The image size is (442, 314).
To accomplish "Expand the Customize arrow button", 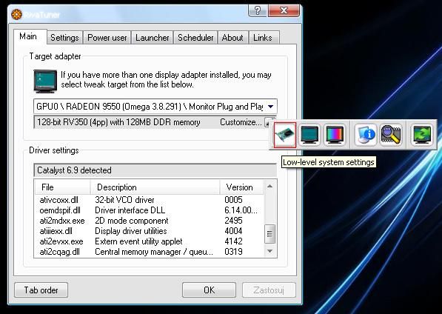I will 269,122.
